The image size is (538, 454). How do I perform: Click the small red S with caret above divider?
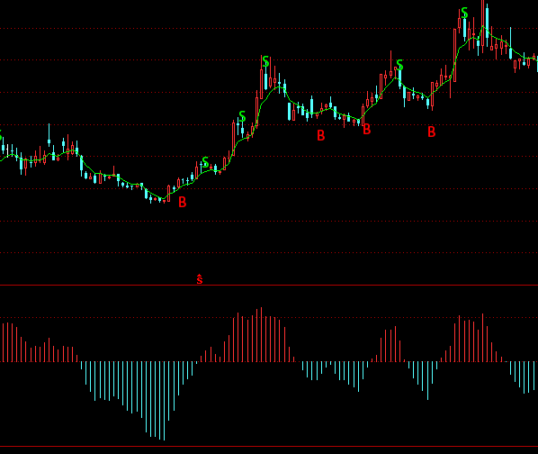(x=200, y=279)
